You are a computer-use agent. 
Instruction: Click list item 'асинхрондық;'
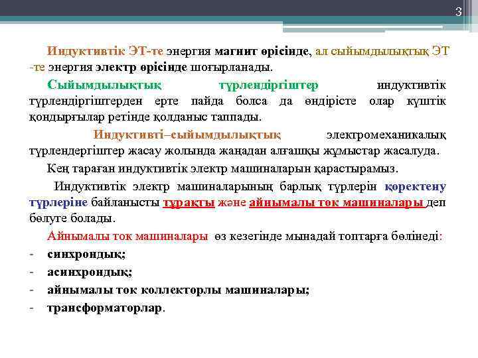[x=90, y=272]
